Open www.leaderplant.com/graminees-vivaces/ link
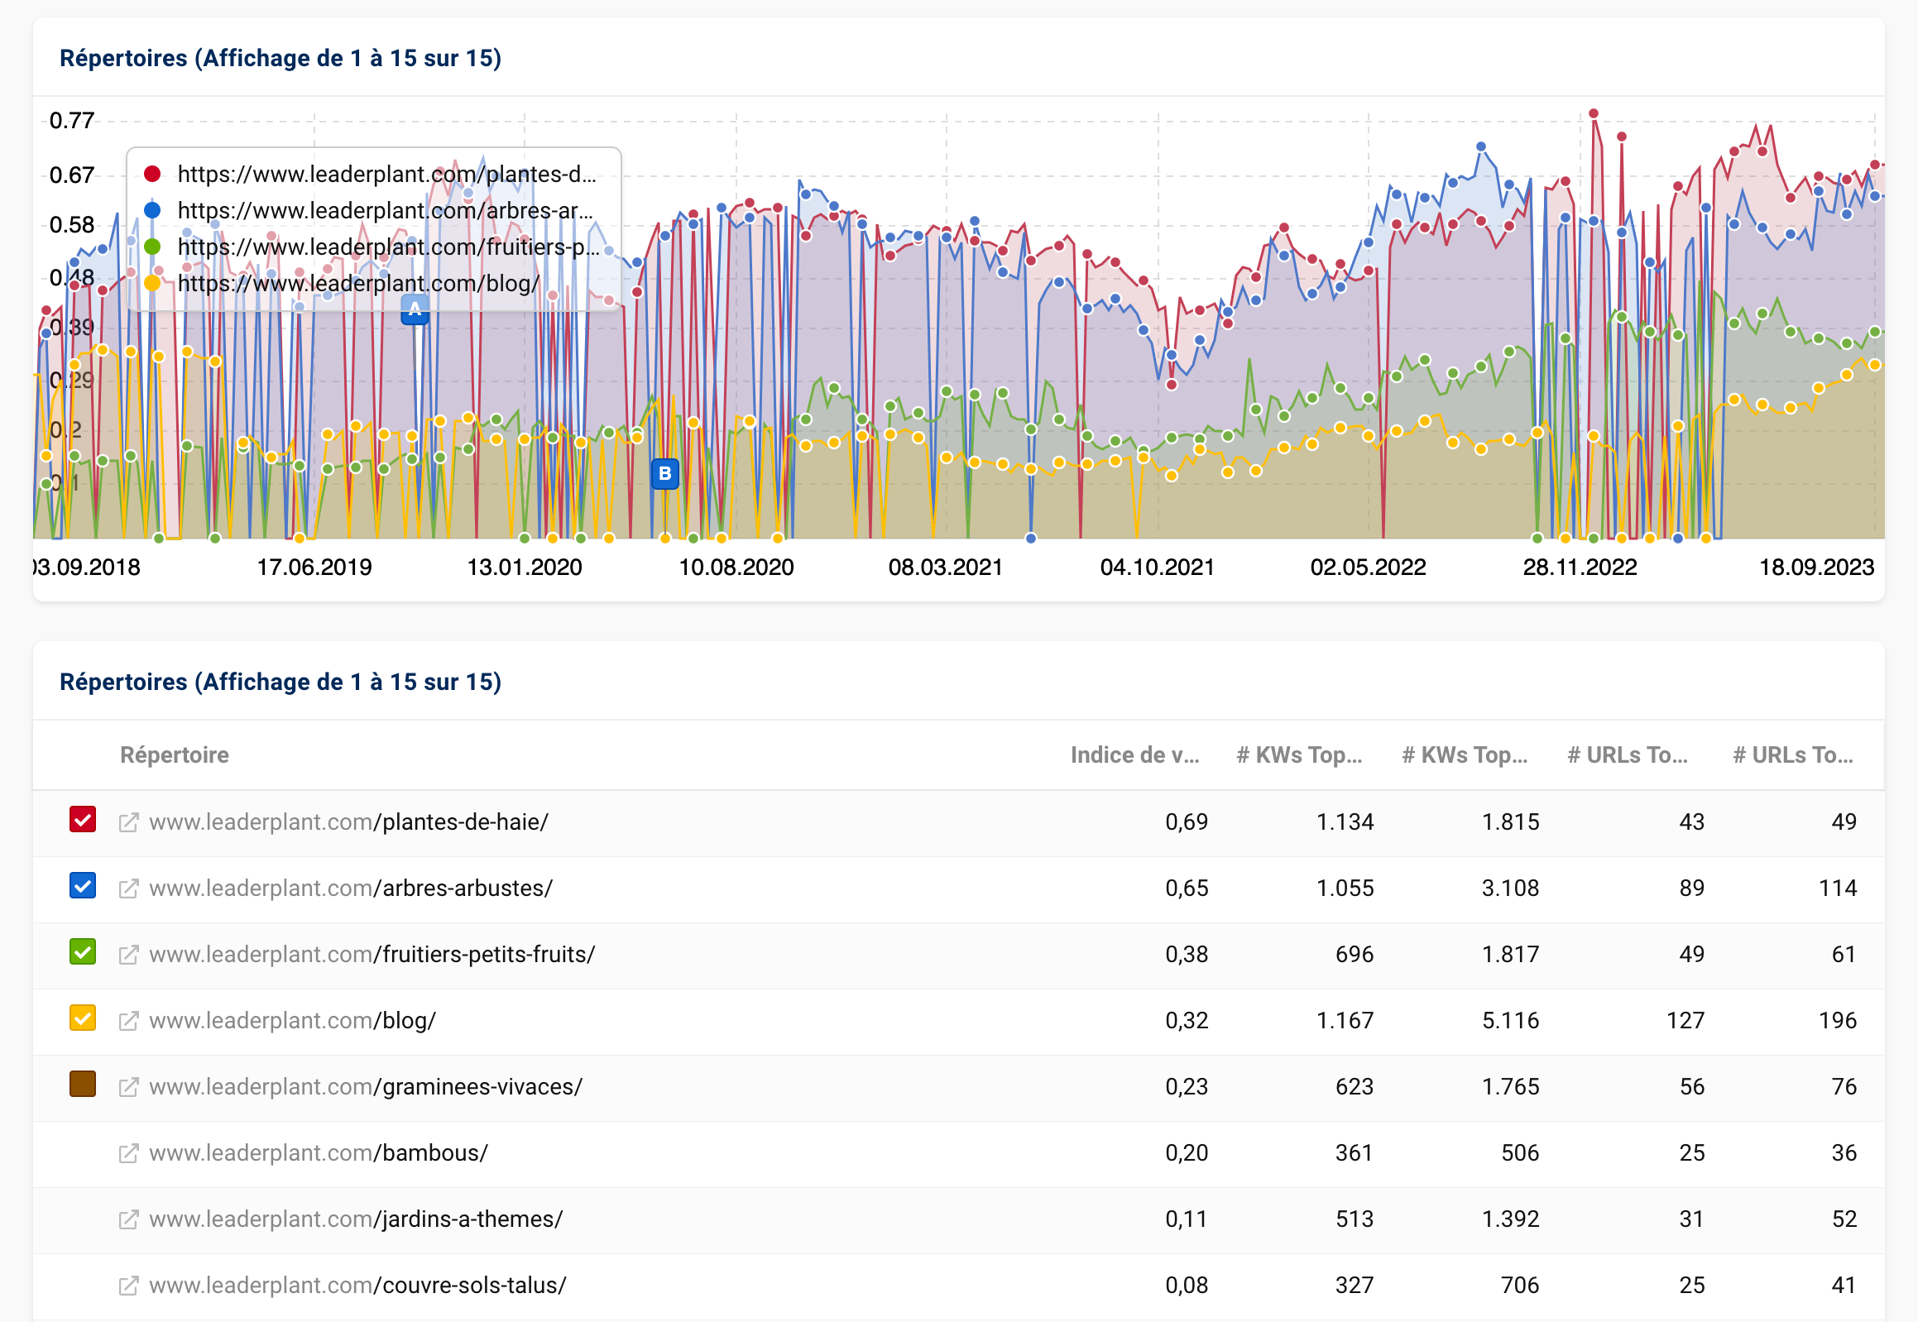 click(367, 1088)
